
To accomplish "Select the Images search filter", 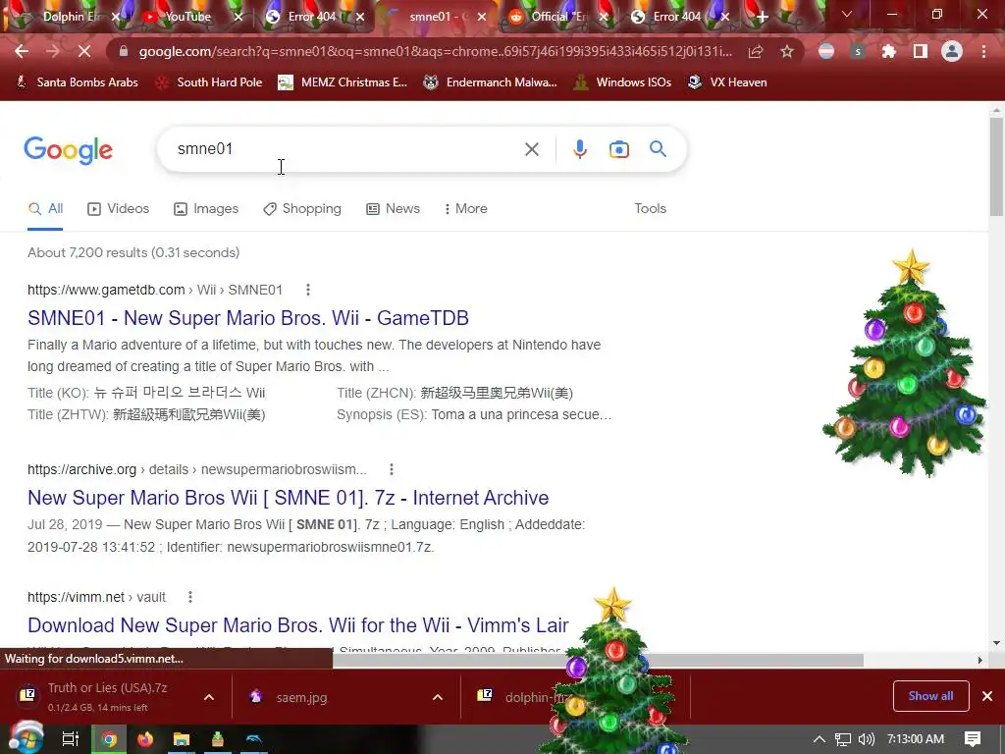I will [x=206, y=208].
